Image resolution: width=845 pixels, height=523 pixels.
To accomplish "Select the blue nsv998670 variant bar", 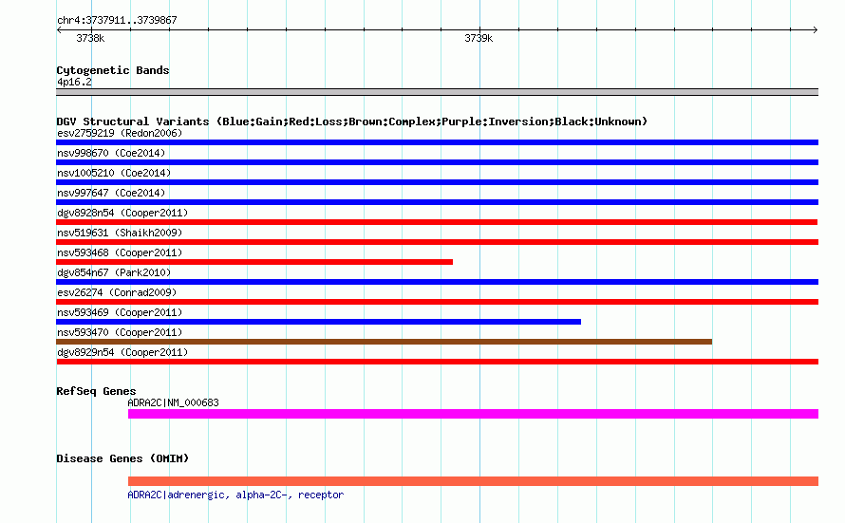I will pos(437,162).
